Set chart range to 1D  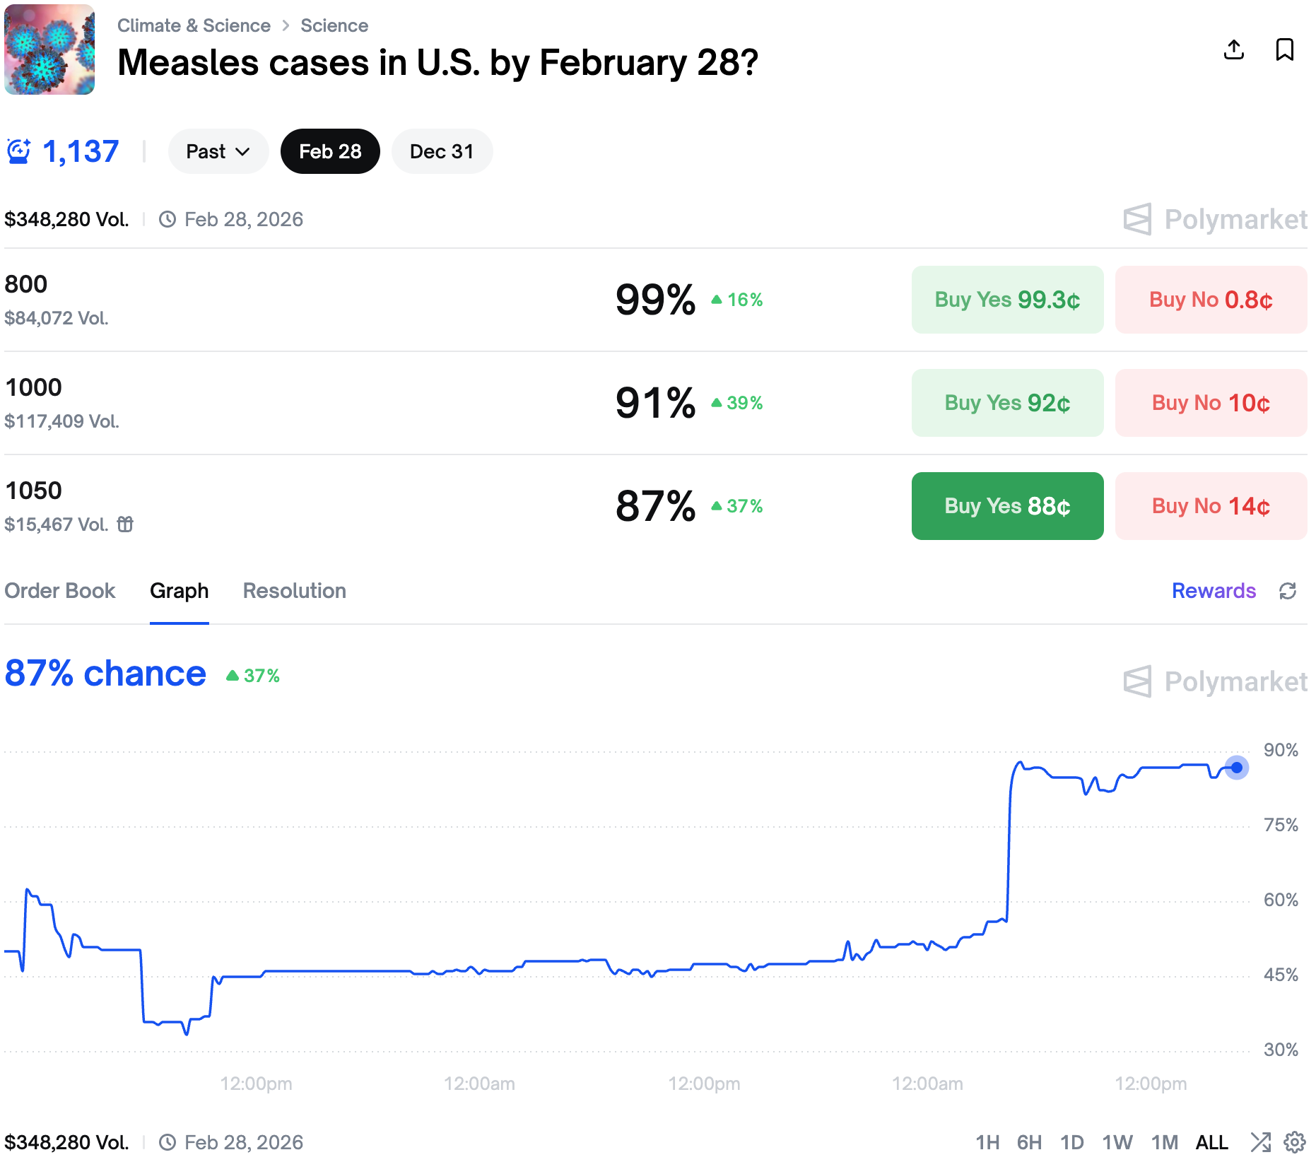click(x=1071, y=1142)
